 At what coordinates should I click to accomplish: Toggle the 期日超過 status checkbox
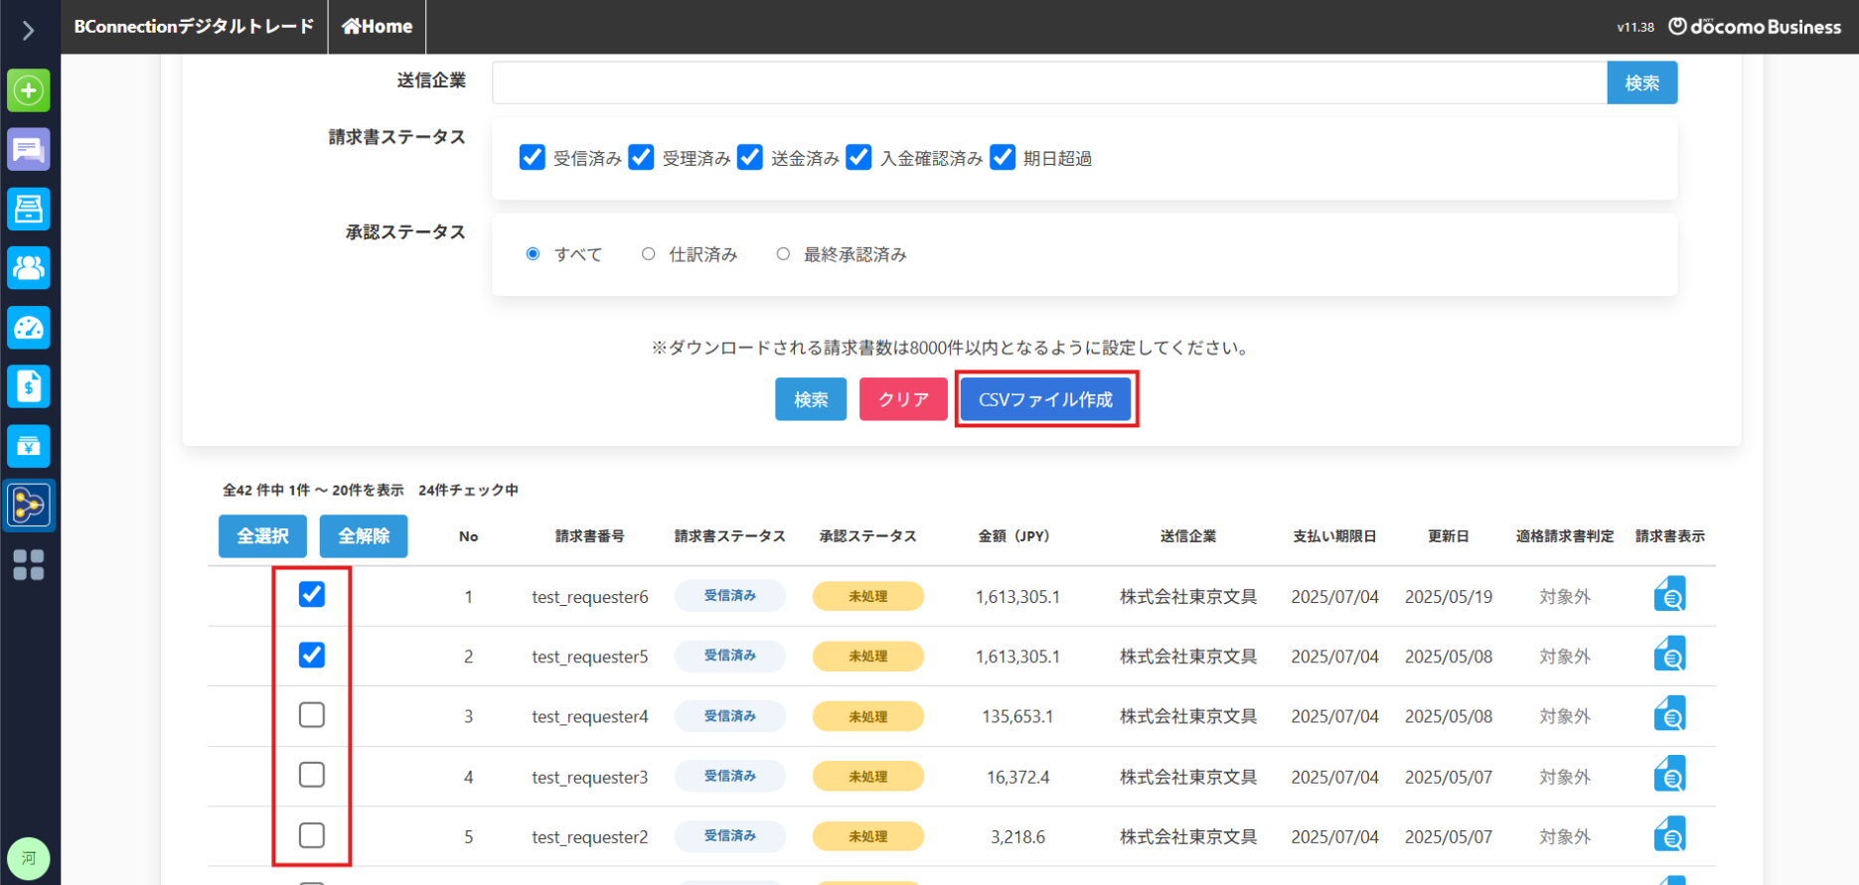[x=1003, y=158]
